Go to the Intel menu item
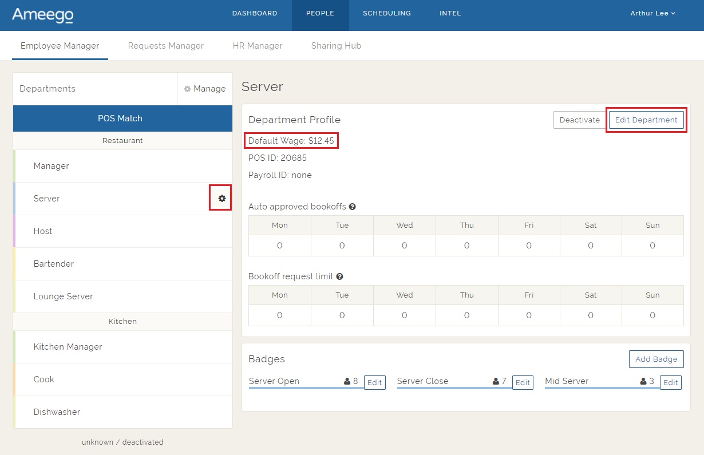The width and height of the screenshot is (704, 455). click(x=450, y=14)
